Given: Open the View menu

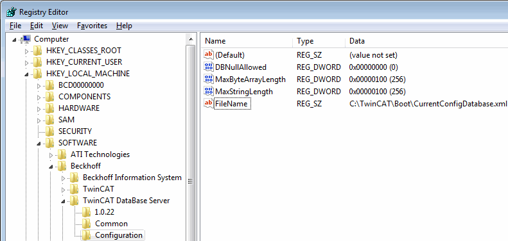Looking at the screenshot, I should point(60,26).
